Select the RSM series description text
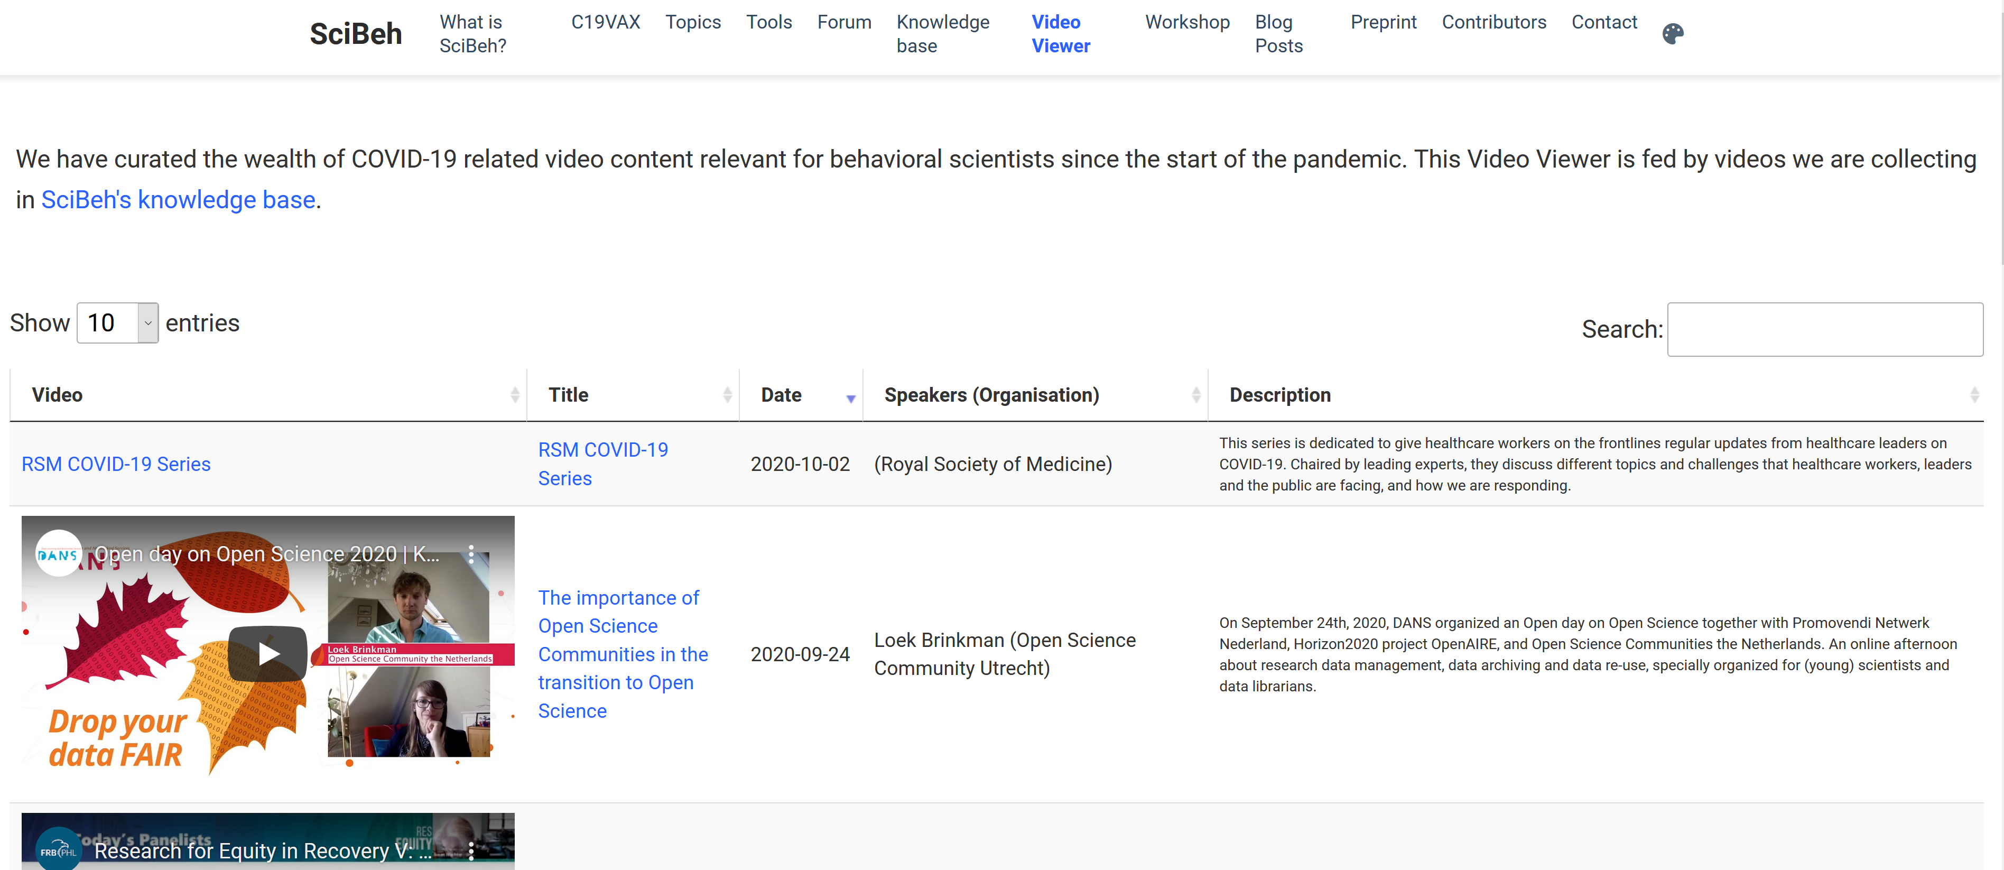2004x870 pixels. coord(1595,465)
